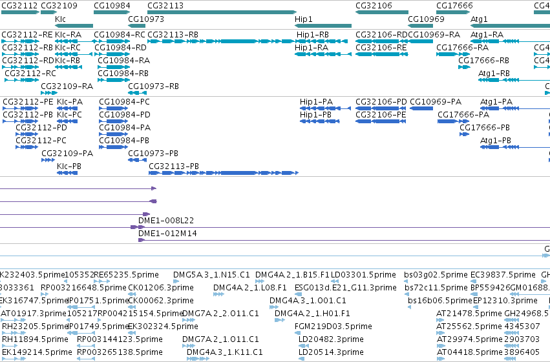Select the CG32113 gene bar

(x=222, y=12)
